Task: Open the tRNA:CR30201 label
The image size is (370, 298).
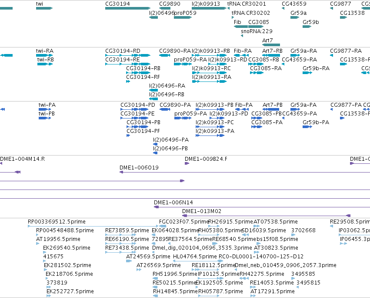Action: [x=247, y=4]
